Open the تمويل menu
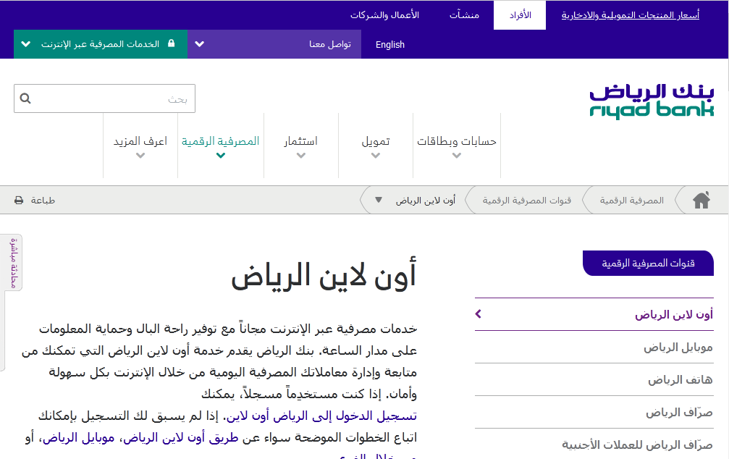The width and height of the screenshot is (729, 459). click(376, 146)
